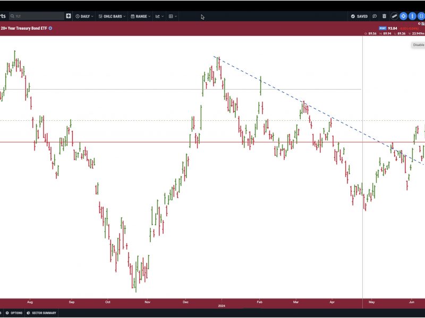Open the DAILY timeframe dropdown

coord(84,16)
